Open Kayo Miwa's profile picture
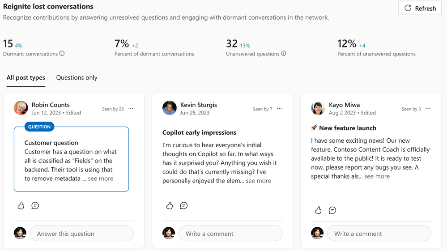 pyautogui.click(x=318, y=108)
